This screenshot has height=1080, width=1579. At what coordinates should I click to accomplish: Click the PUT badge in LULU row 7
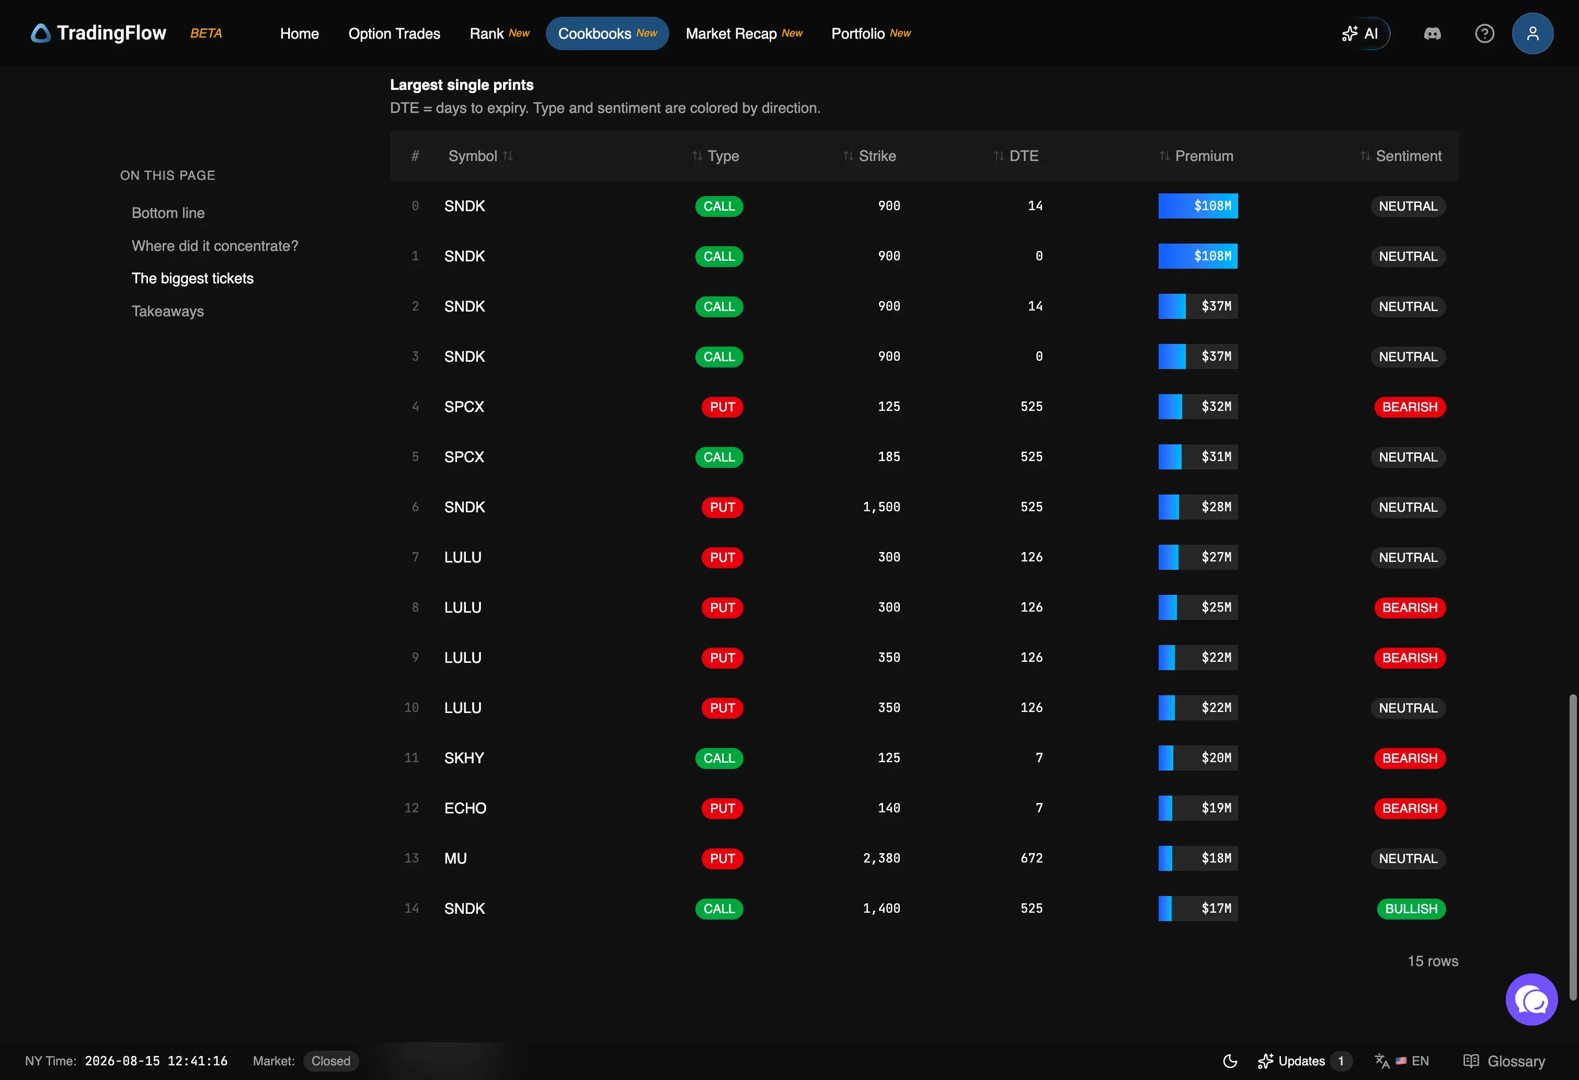(x=722, y=558)
